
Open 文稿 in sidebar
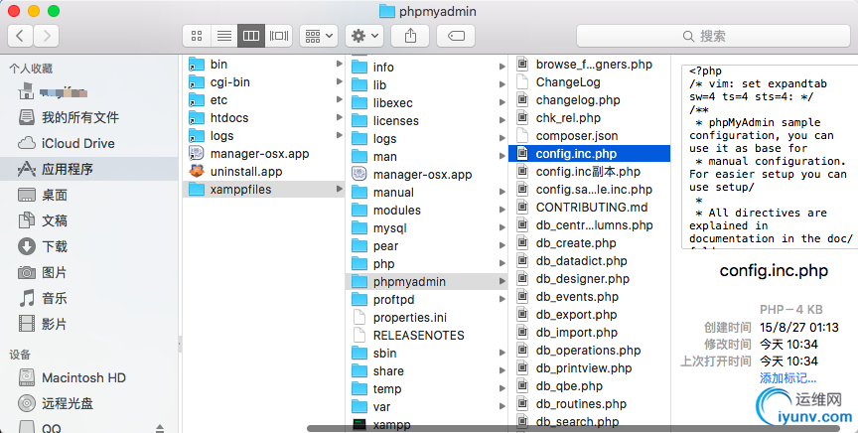[x=88, y=220]
